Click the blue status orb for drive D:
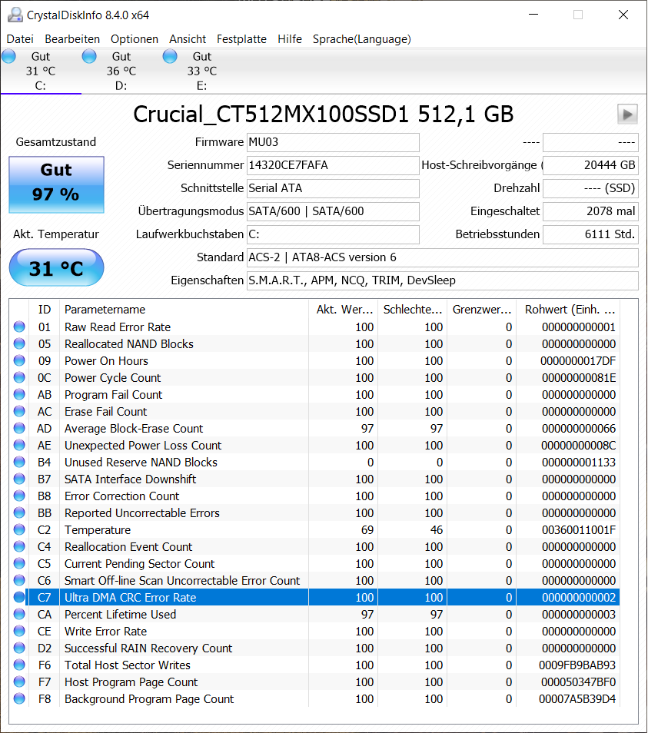Image resolution: width=648 pixels, height=733 pixels. tap(89, 56)
